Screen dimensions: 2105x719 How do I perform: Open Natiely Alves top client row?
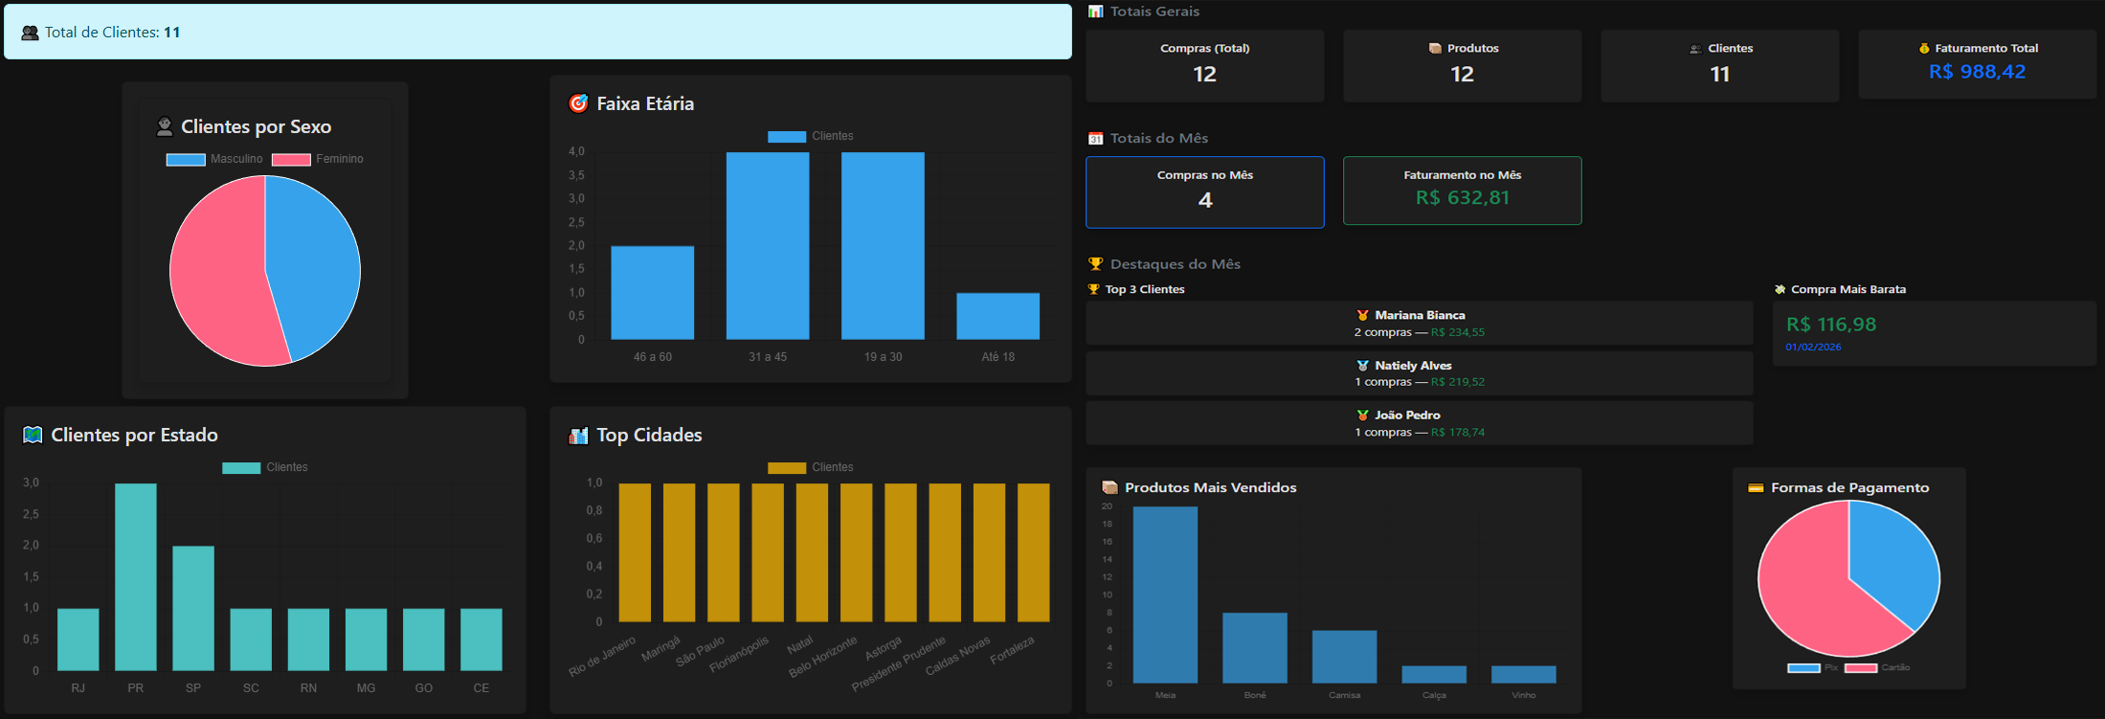(1419, 373)
